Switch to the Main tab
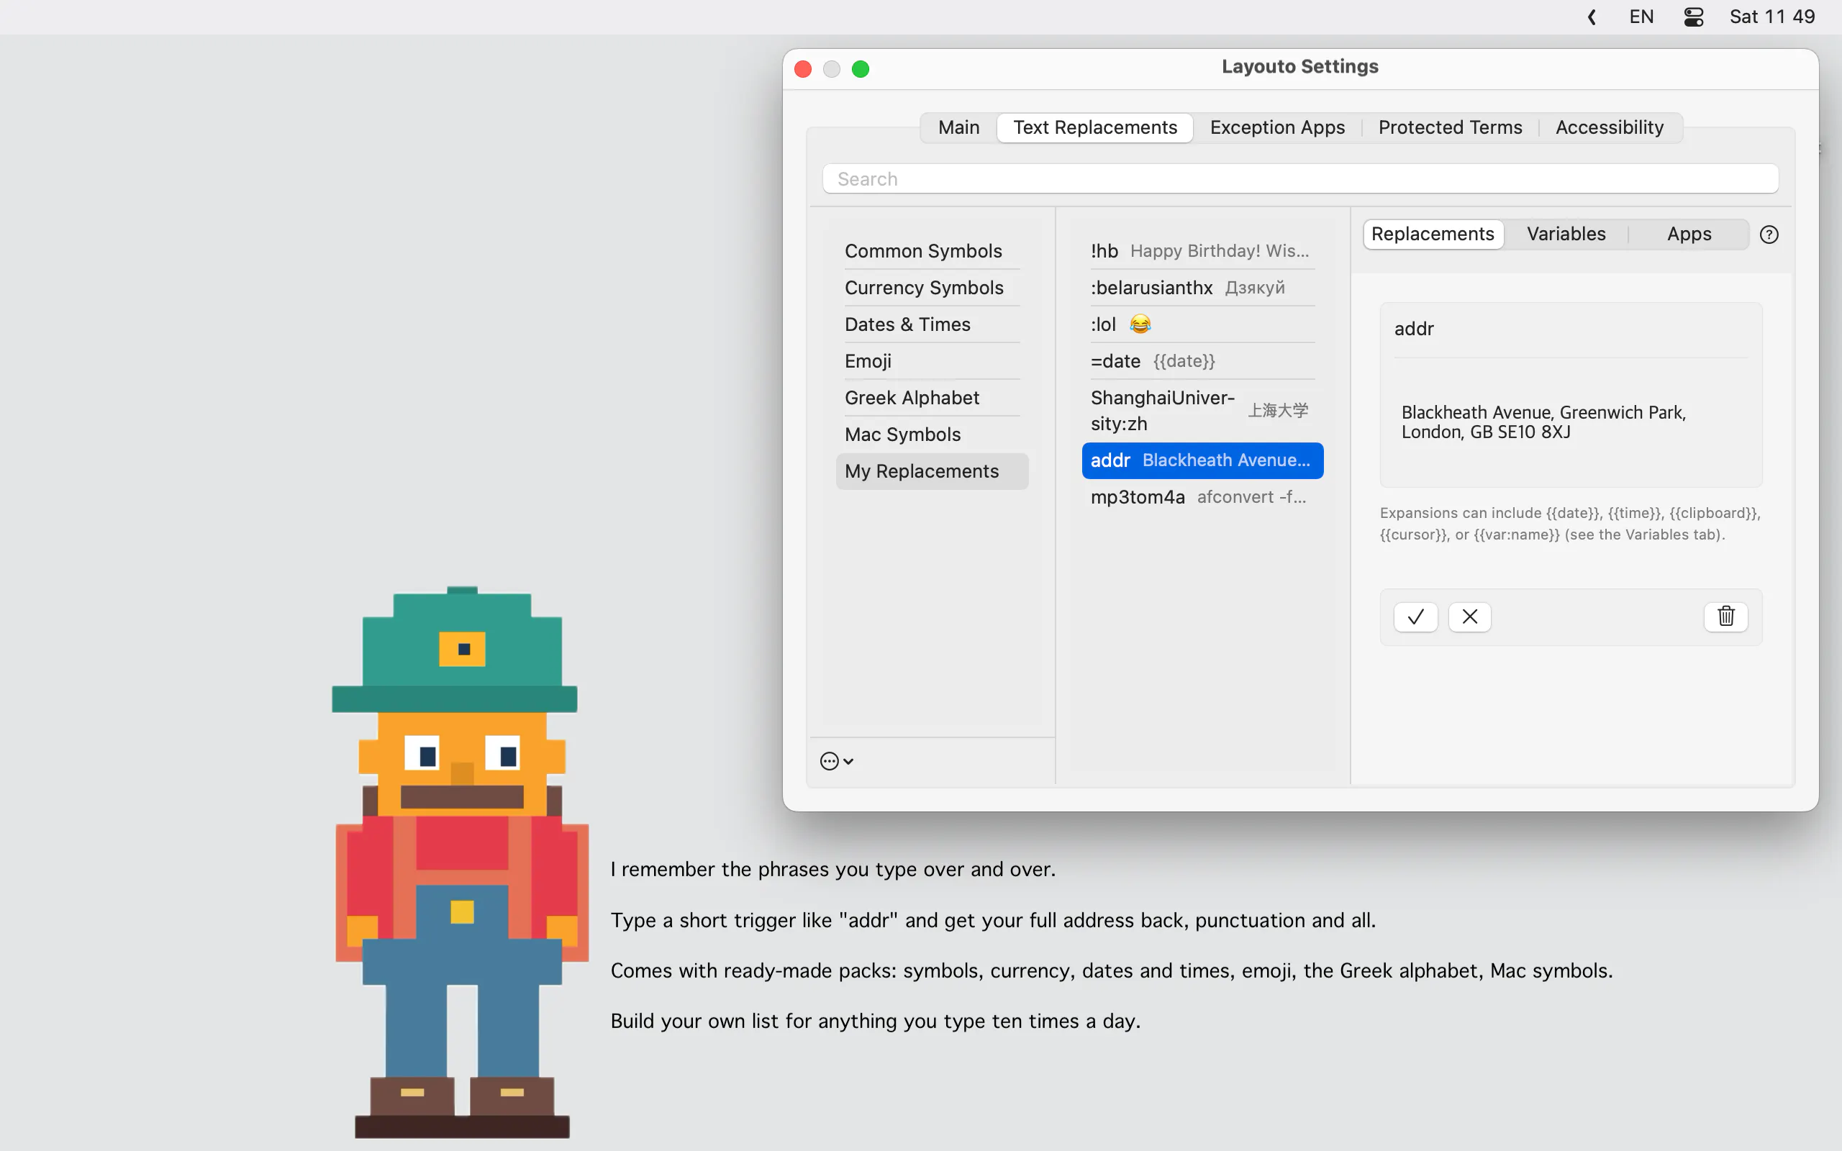Image resolution: width=1842 pixels, height=1151 pixels. [958, 127]
